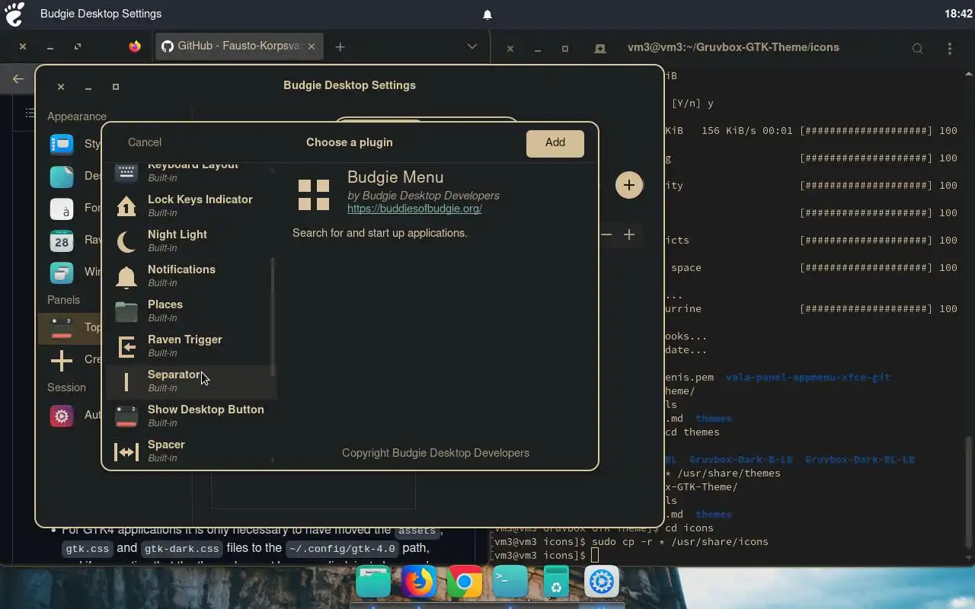Viewport: 975px width, 609px height.
Task: Open the trash icon in the dock
Action: [x=556, y=583]
